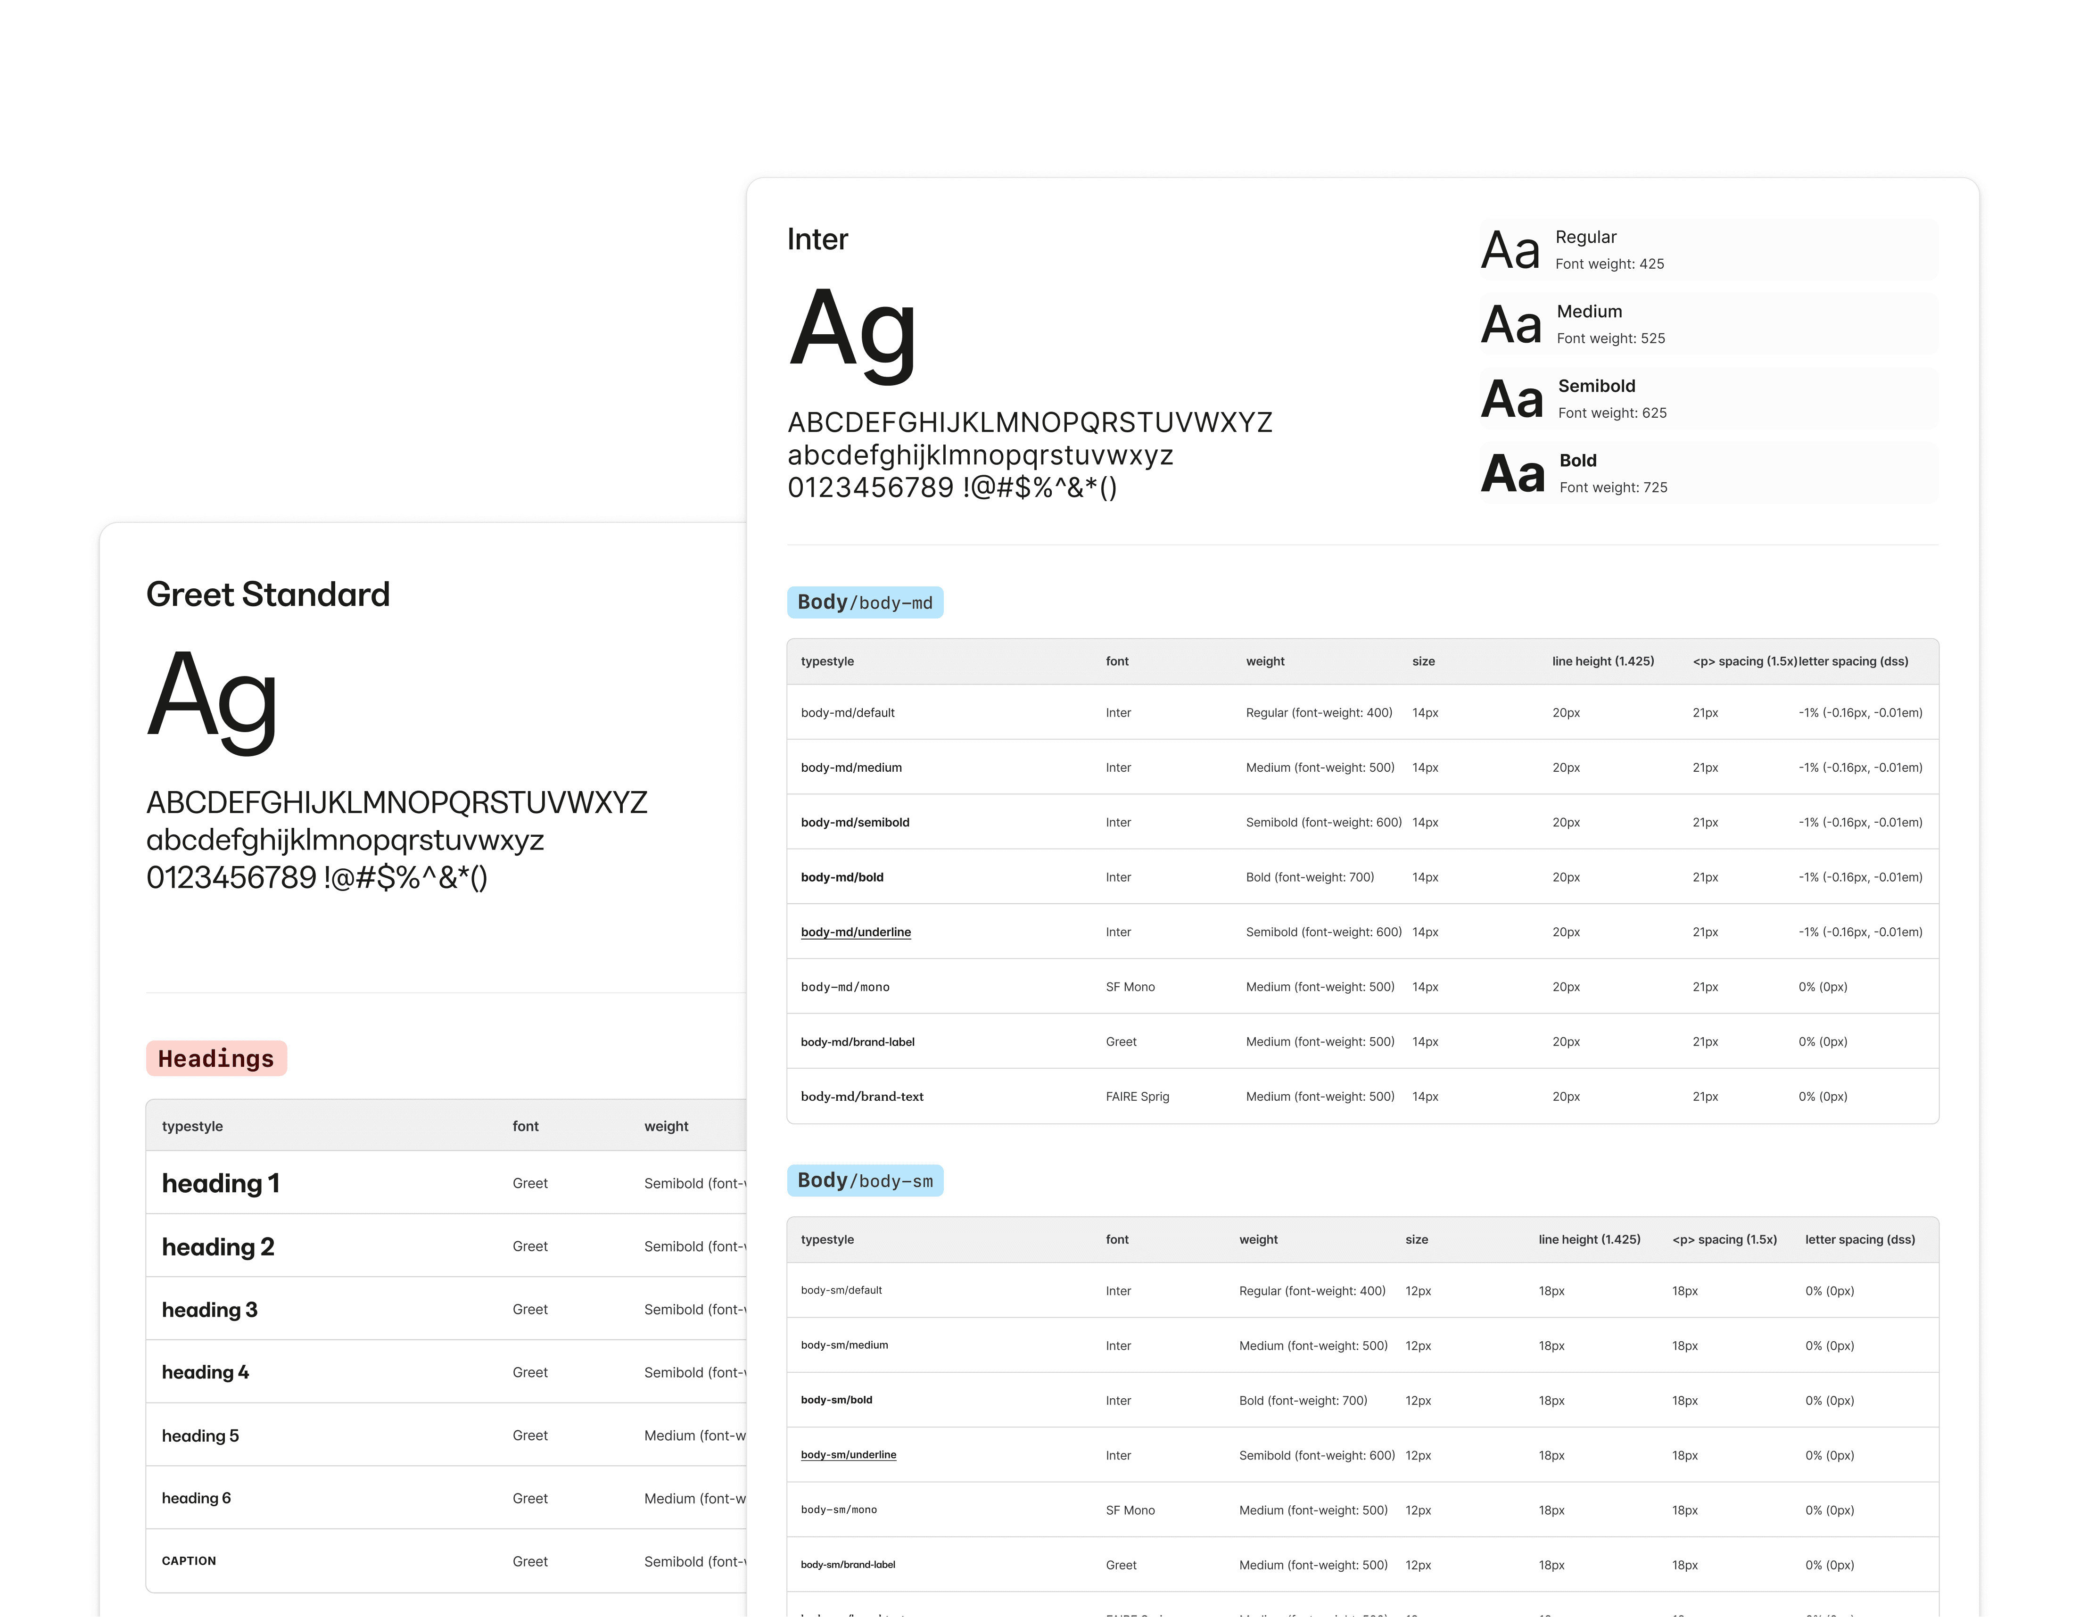Click Regular (font-weight: 400) in body-md table
This screenshot has height=1617, width=2079.
[x=1319, y=713]
